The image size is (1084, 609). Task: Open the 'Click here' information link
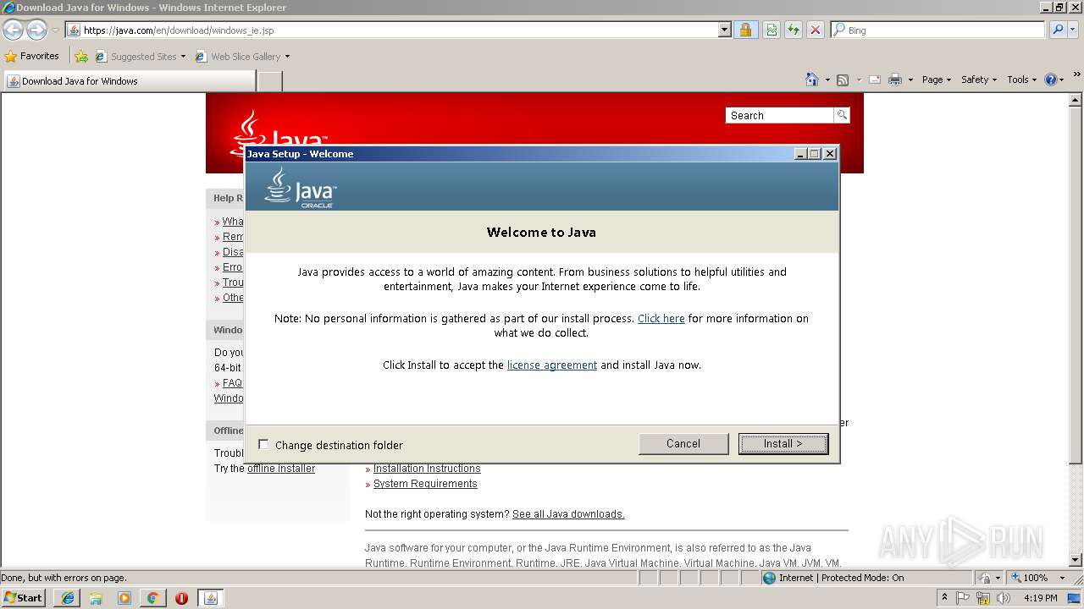661,318
